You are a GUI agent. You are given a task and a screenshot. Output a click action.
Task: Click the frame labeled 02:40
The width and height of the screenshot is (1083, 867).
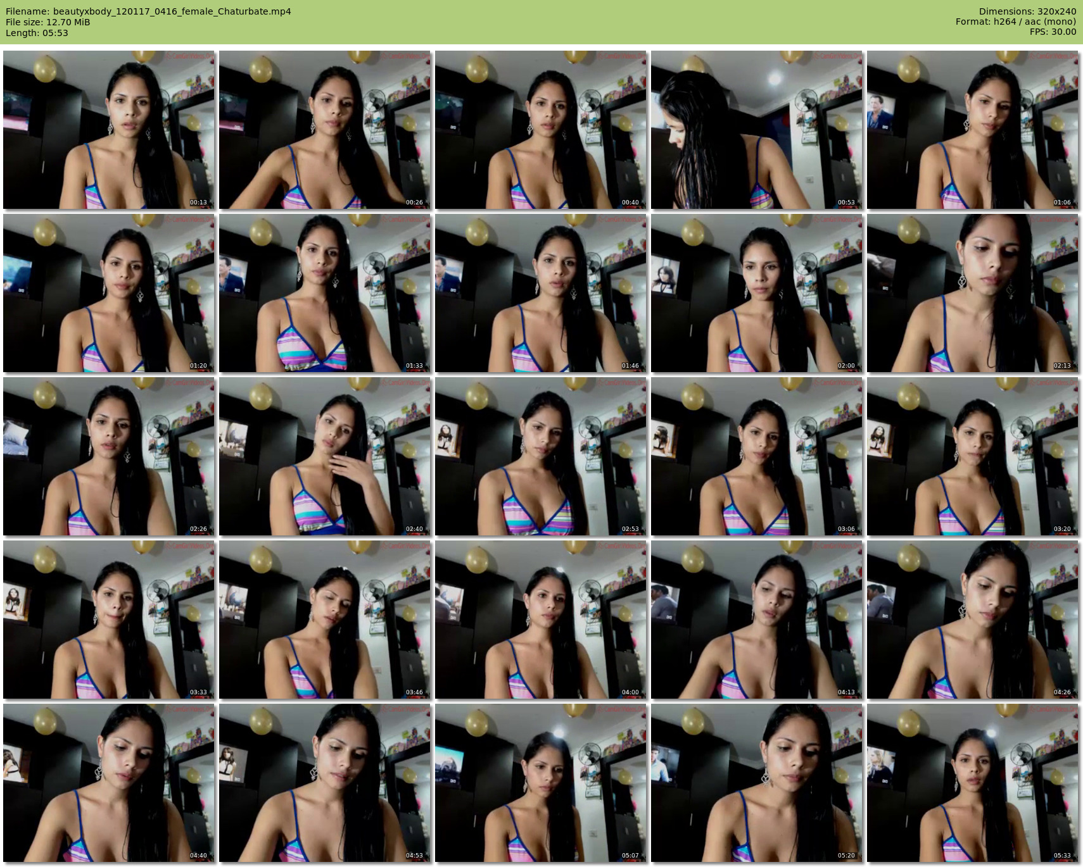tap(325, 456)
